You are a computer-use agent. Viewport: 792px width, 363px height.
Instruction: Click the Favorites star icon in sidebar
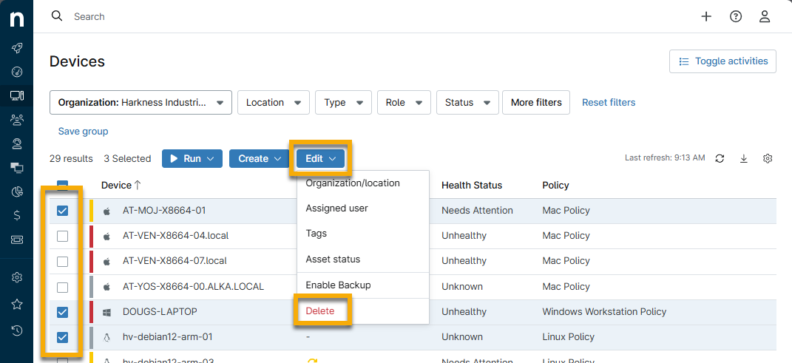click(x=16, y=304)
